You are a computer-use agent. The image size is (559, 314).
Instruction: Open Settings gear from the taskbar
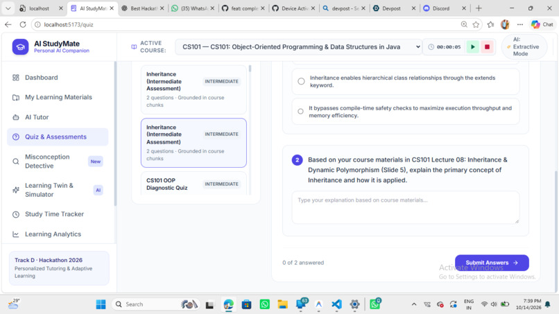354,304
